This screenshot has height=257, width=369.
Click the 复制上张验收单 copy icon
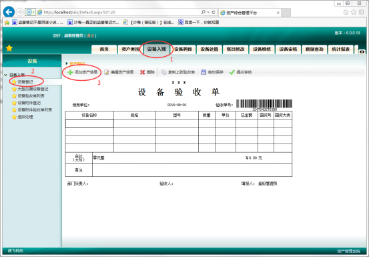pos(163,72)
